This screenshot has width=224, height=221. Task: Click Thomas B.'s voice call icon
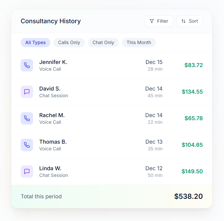[27, 145]
